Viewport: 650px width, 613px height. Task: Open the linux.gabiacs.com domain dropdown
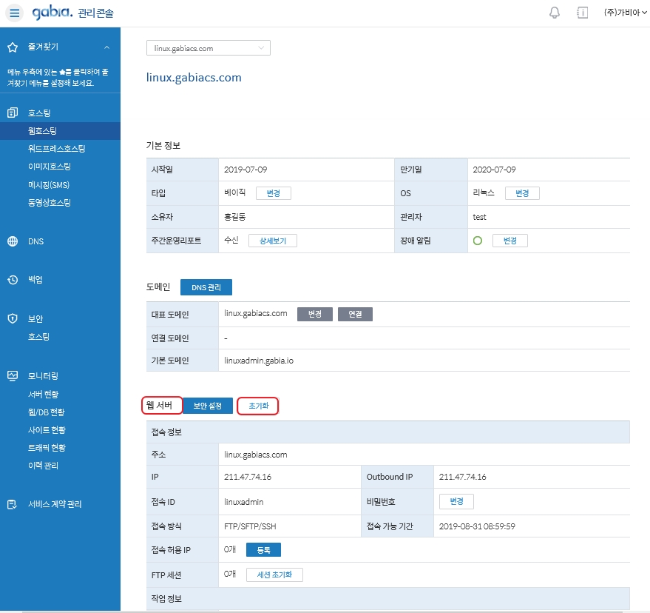[209, 48]
